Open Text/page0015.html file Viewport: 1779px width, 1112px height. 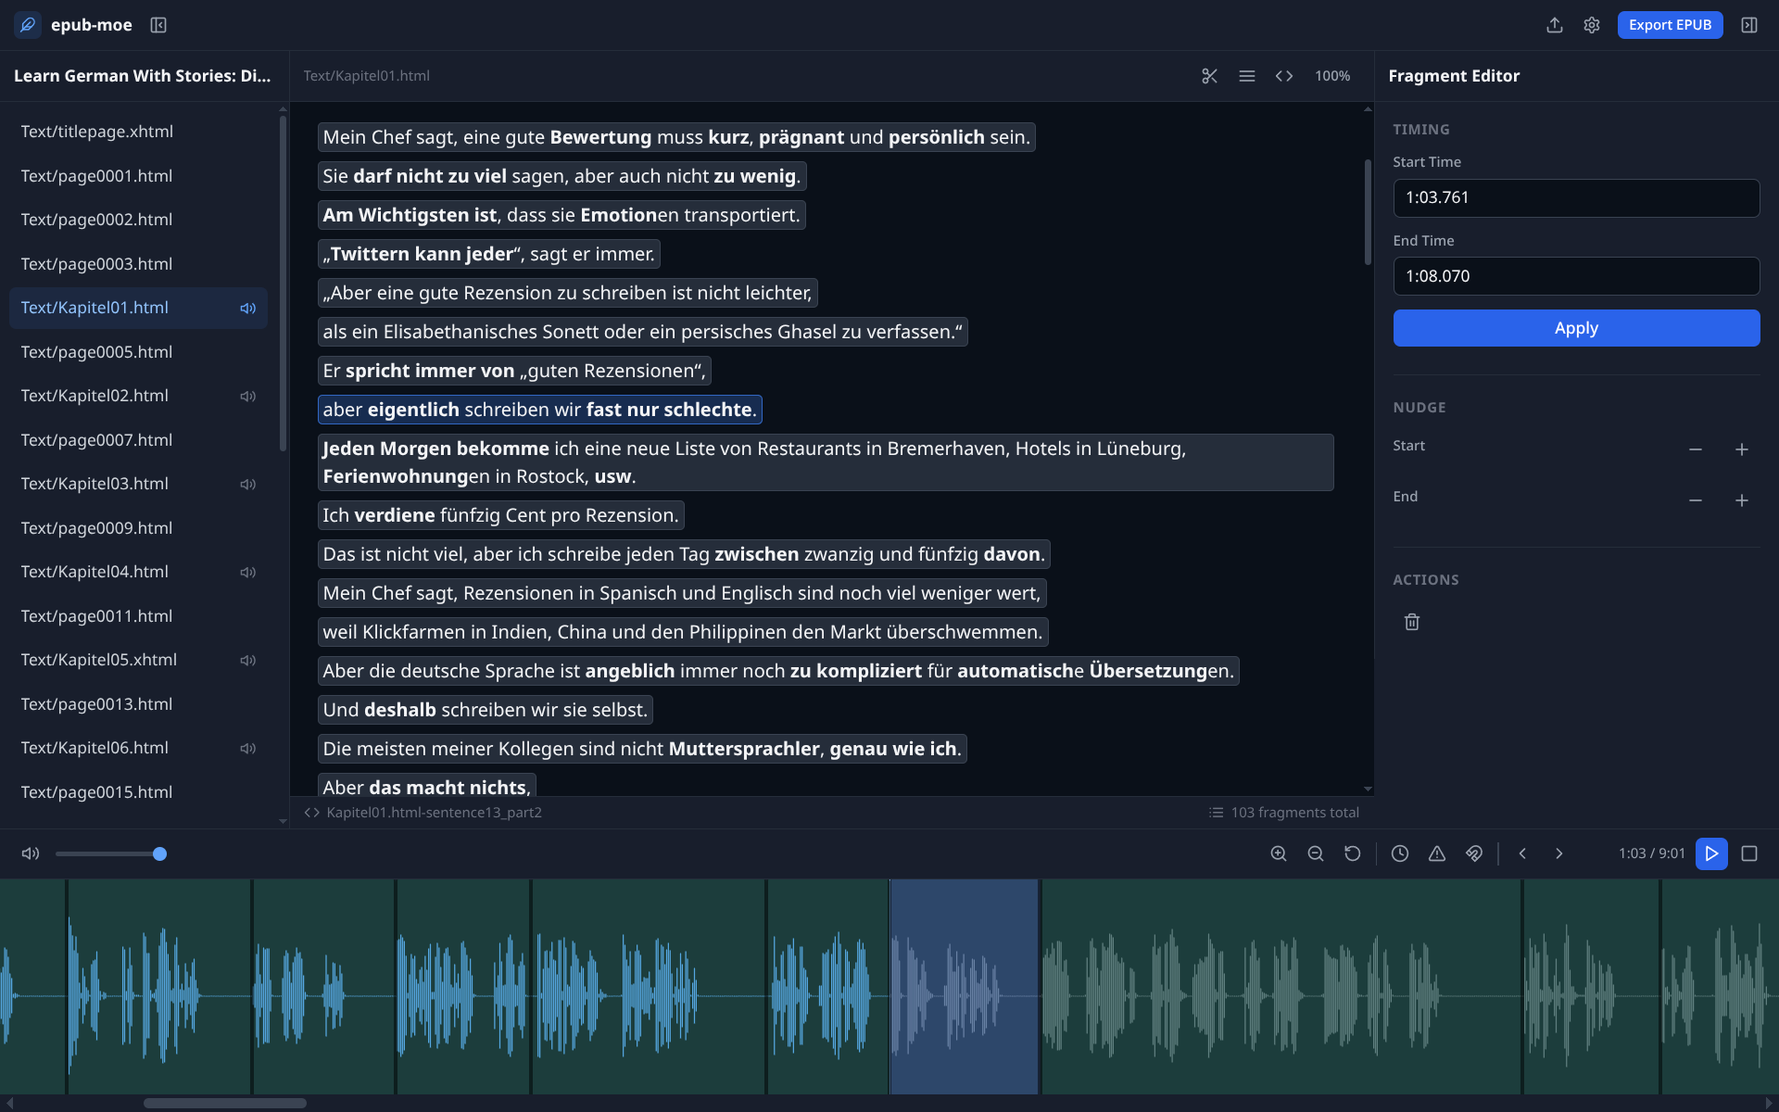139,792
